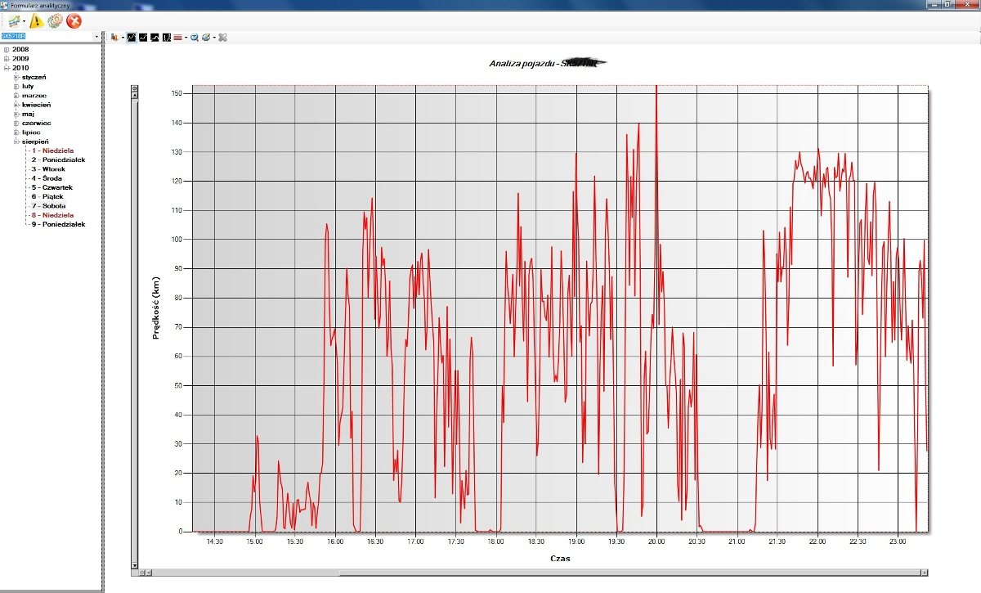981x593 pixels.
Task: Open the vehicle plate combo box dropdown
Action: (x=96, y=37)
